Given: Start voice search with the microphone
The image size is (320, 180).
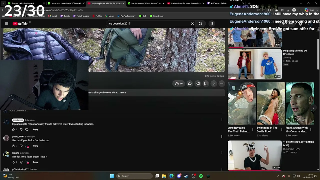Looking at the screenshot, I should click(x=212, y=24).
